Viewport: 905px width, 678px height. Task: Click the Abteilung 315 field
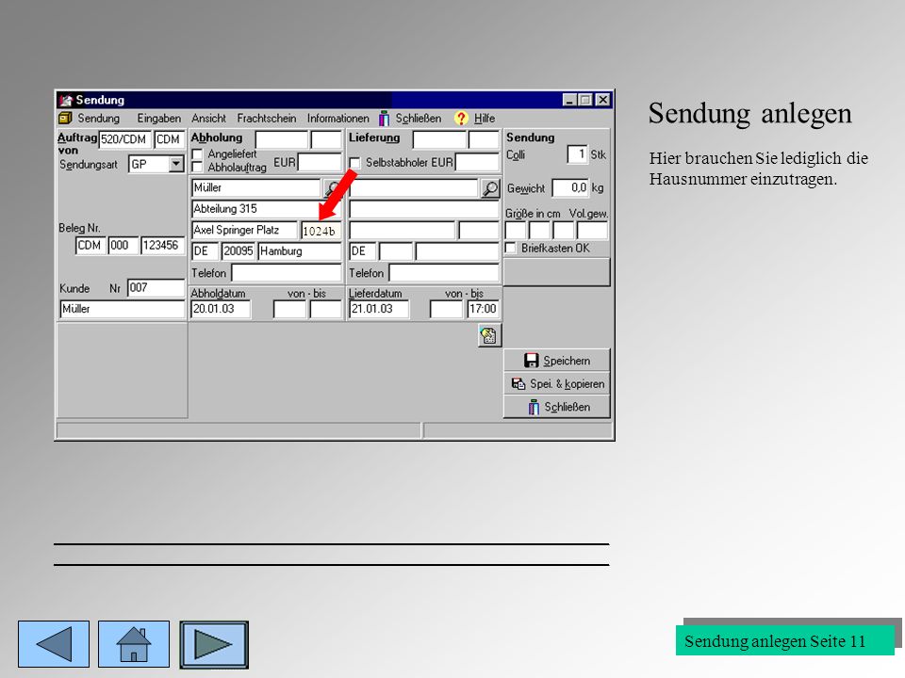266,209
